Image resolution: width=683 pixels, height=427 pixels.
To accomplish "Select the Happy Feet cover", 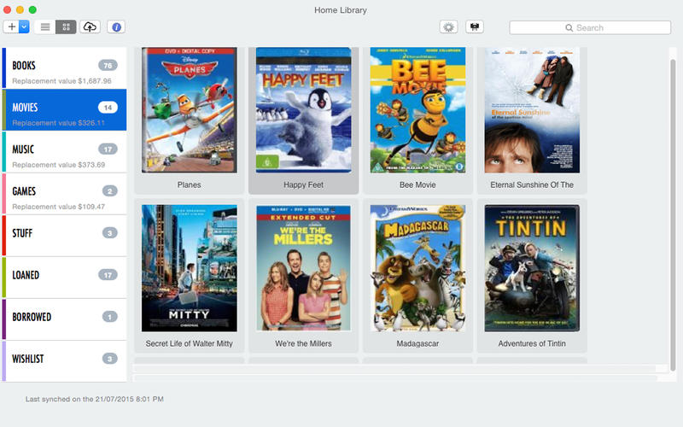I will 303,110.
